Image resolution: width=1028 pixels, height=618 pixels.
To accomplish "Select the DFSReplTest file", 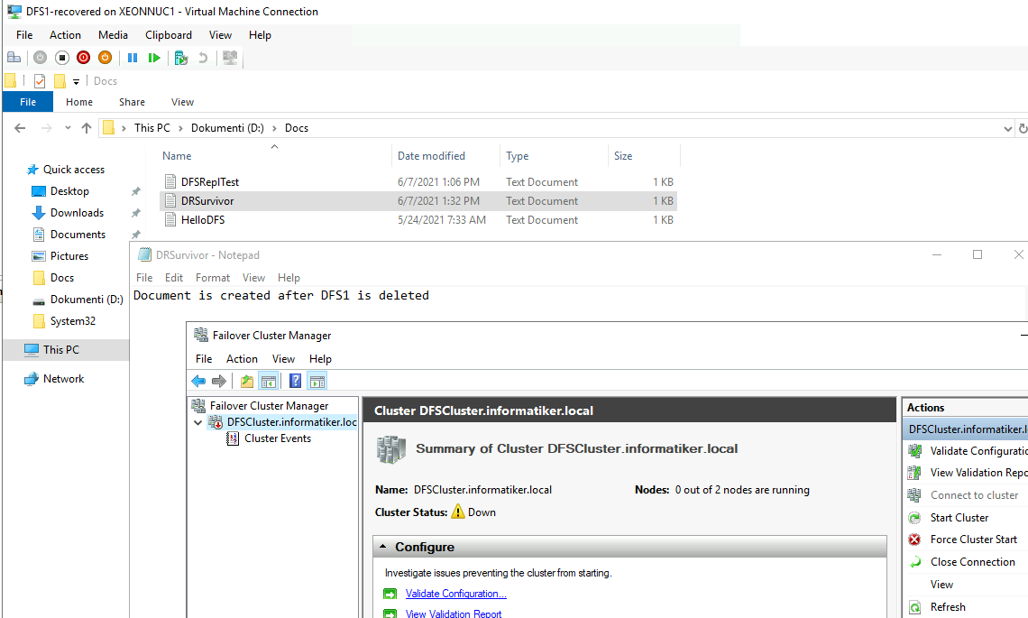I will click(210, 181).
